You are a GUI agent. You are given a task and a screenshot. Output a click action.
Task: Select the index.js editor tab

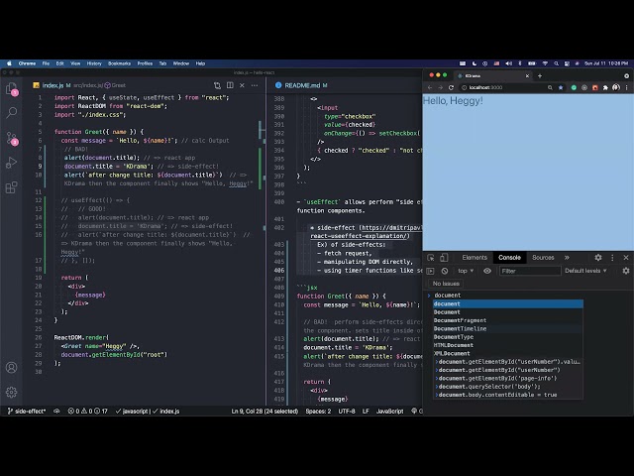pyautogui.click(x=53, y=85)
